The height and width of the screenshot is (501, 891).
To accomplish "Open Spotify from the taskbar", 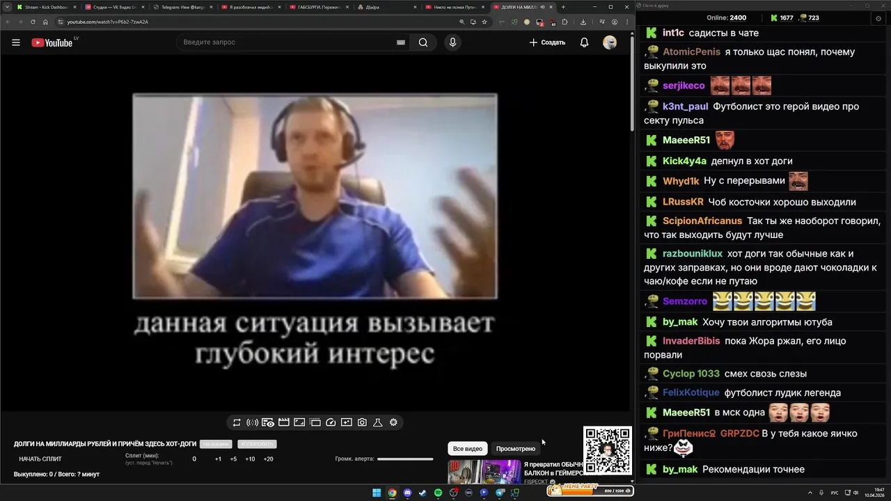I will [438, 493].
